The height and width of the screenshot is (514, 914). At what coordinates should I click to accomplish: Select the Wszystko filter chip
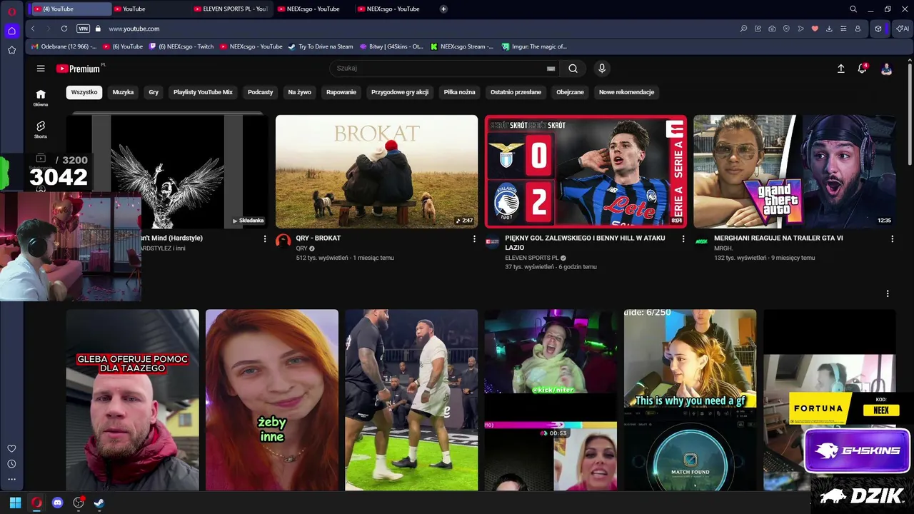click(x=84, y=92)
